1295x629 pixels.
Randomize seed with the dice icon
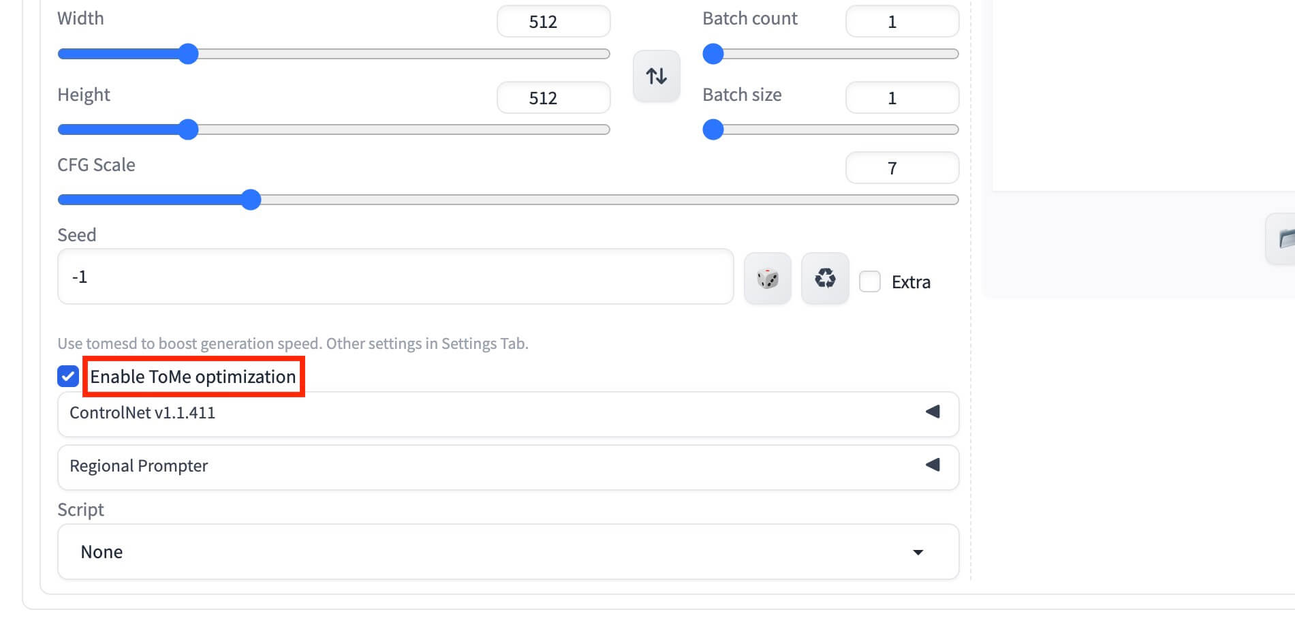[767, 279]
